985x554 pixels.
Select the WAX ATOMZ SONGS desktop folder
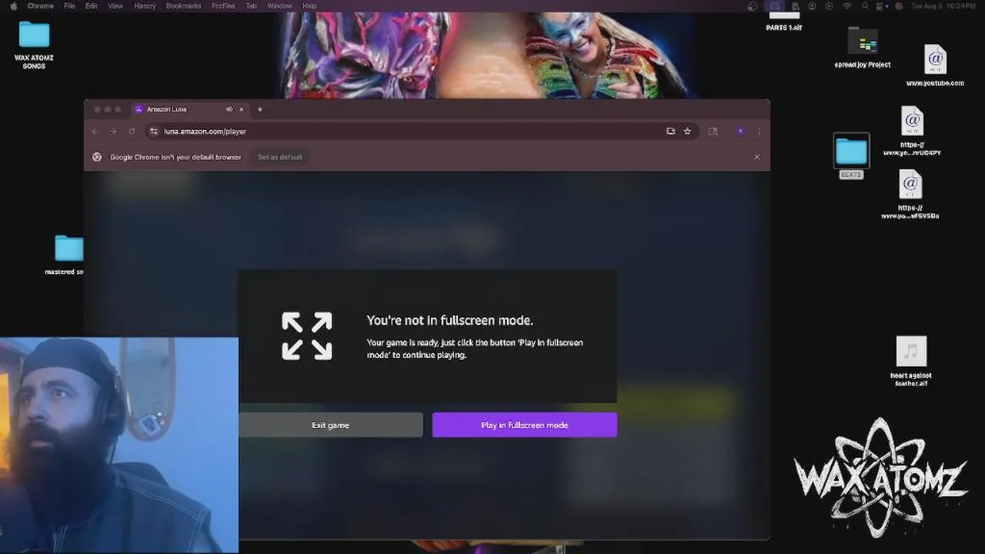tap(34, 45)
